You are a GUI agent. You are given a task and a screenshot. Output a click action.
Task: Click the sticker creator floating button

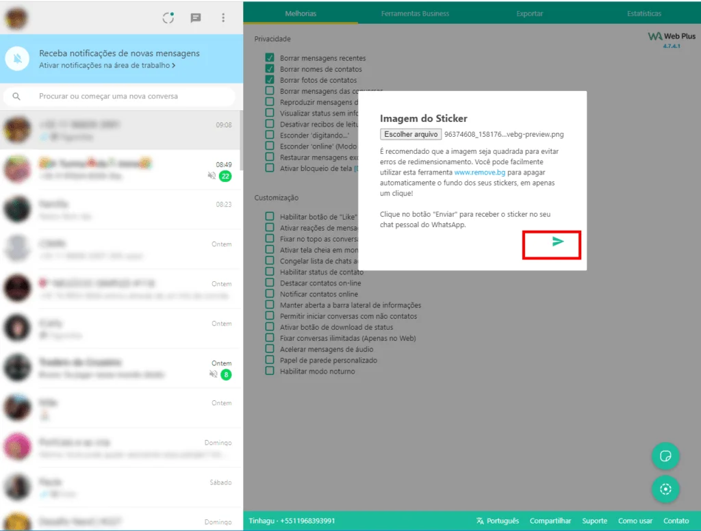point(665,456)
